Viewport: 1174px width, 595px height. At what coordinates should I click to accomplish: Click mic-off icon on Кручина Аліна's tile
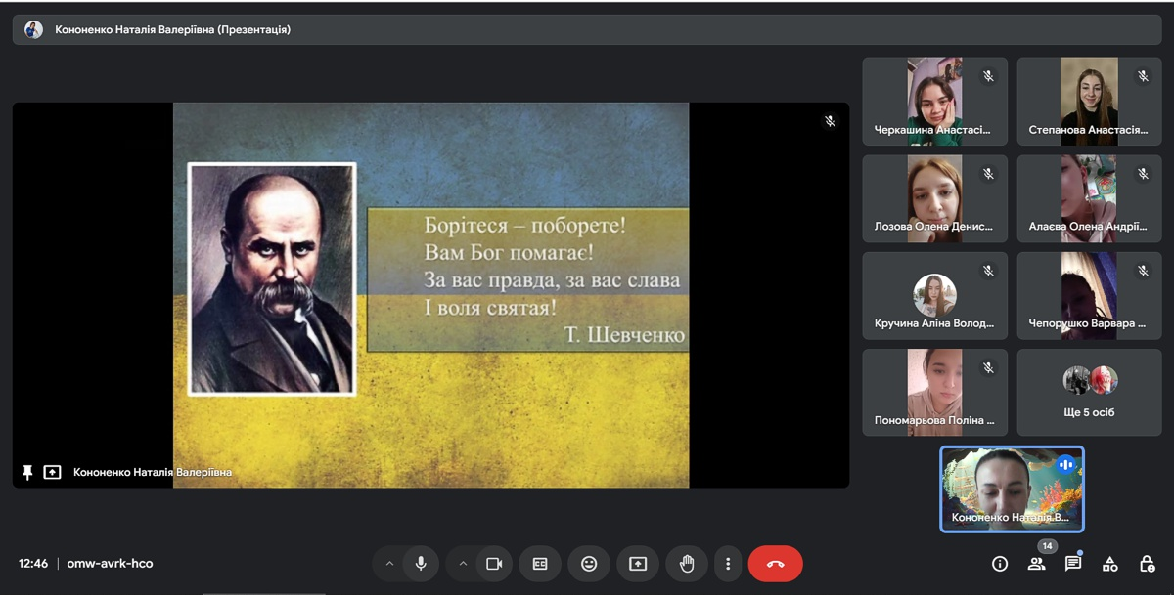coord(988,270)
